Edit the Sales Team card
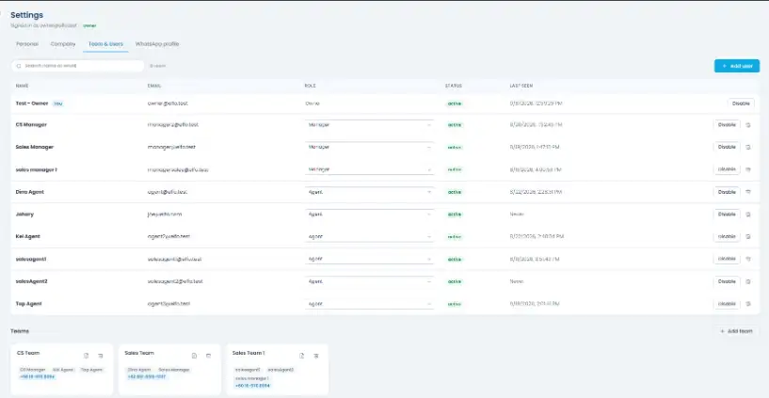 coord(194,356)
